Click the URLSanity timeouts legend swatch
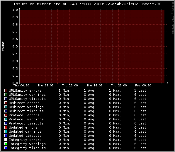The height and width of the screenshot is (152, 175). click(x=6, y=99)
